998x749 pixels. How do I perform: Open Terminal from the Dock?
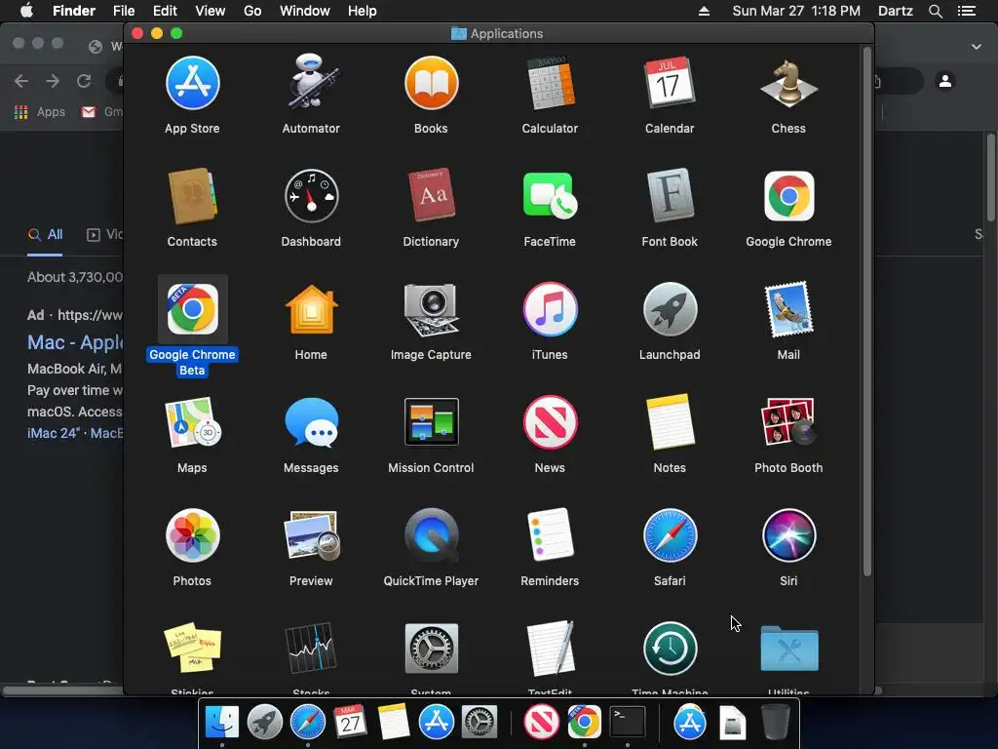pos(628,722)
